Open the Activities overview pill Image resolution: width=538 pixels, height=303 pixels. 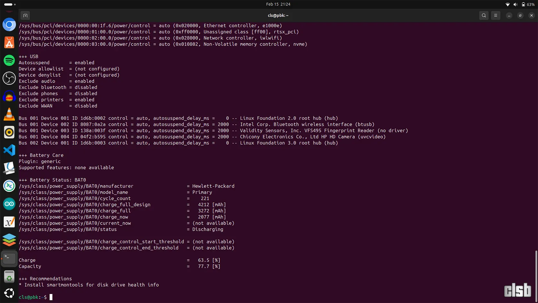(10, 4)
